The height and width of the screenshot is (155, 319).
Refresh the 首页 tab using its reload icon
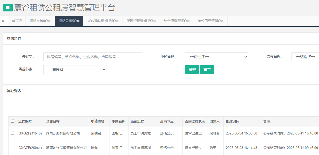point(20,21)
